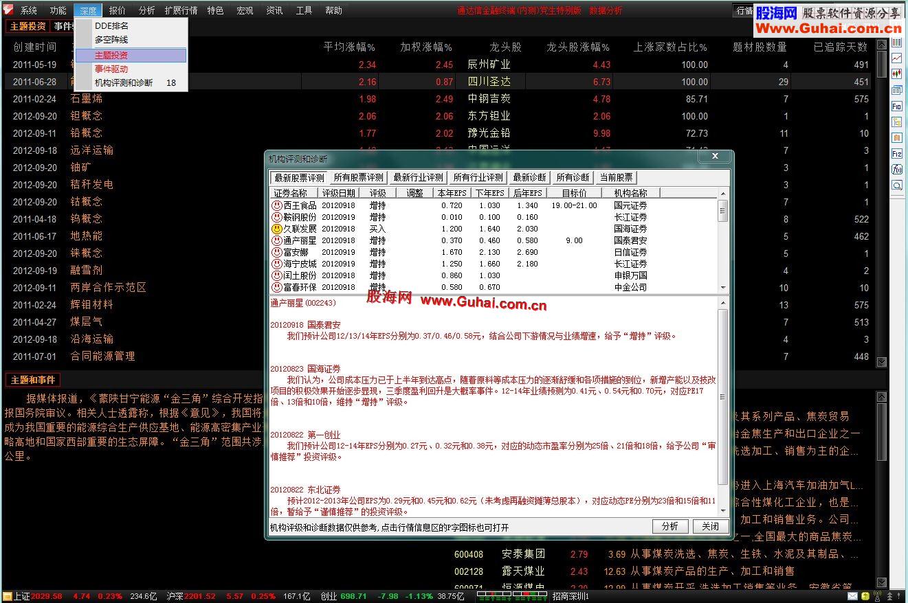
Task: Open the candlestick K-line chart icon
Action: point(896,74)
